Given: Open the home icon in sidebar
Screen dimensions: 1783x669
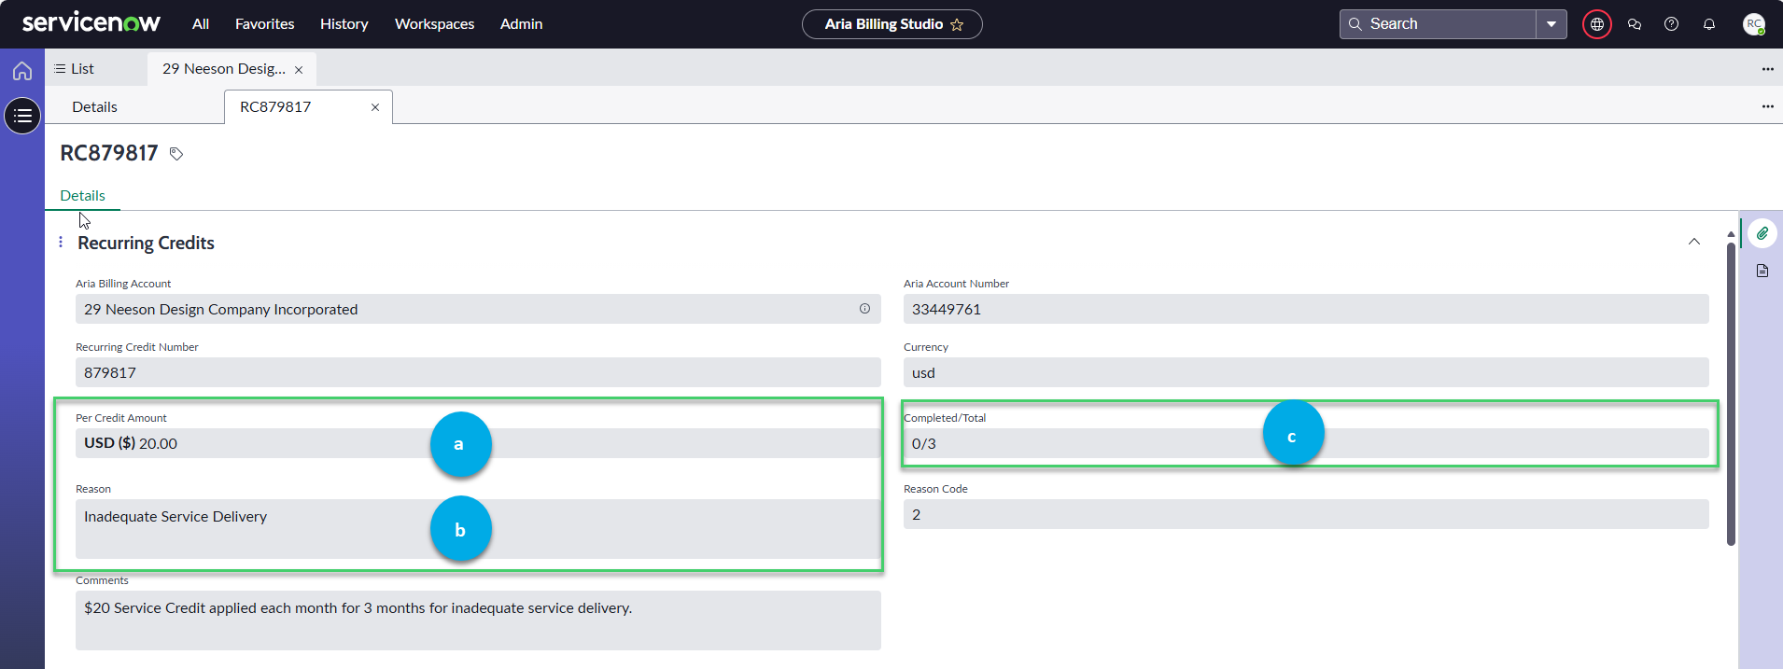Looking at the screenshot, I should point(22,71).
